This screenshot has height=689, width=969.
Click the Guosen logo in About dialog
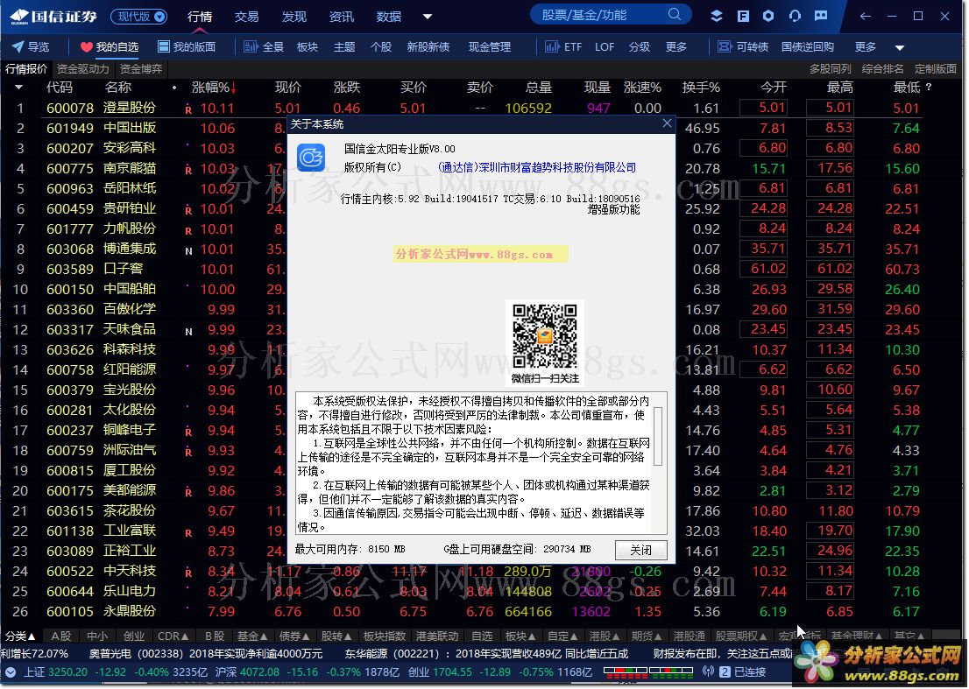[x=311, y=158]
